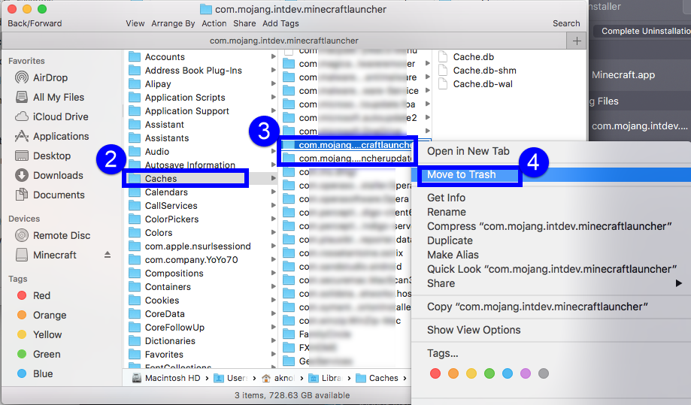Image resolution: width=691 pixels, height=405 pixels.
Task: Expand the Containers folder arrow
Action: (x=273, y=287)
